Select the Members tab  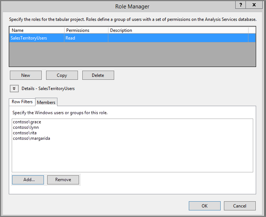(46, 102)
